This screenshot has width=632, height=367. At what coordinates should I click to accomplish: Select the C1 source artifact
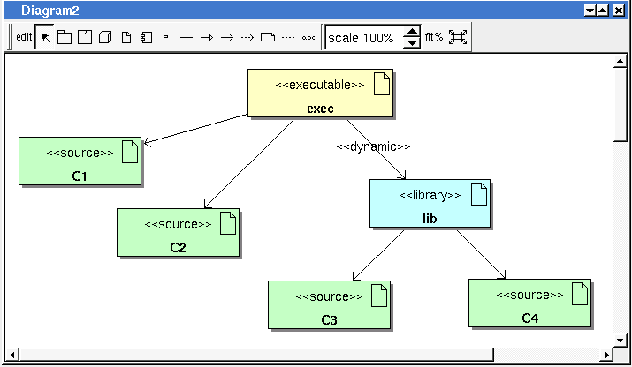pos(80,161)
